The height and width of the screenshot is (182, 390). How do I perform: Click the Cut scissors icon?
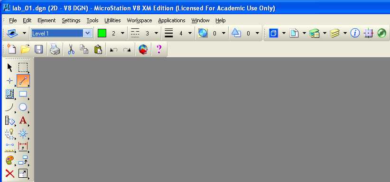(x=71, y=49)
